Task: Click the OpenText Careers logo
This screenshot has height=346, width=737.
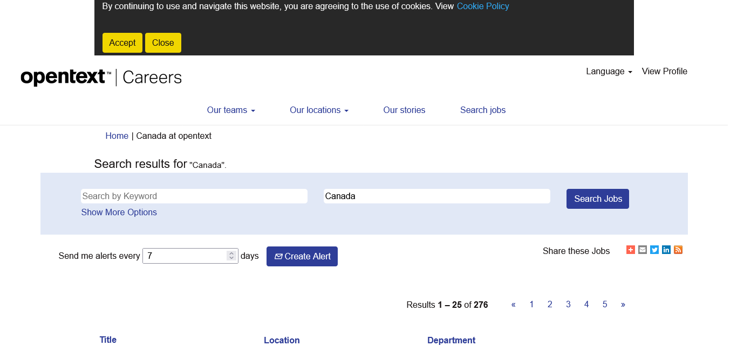Action: (x=101, y=77)
